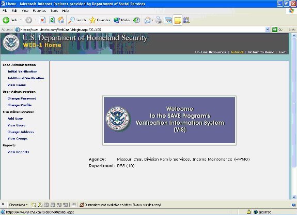Open the Mail envelope toolbar icon
This screenshot has height=215, width=297.
(148, 20)
